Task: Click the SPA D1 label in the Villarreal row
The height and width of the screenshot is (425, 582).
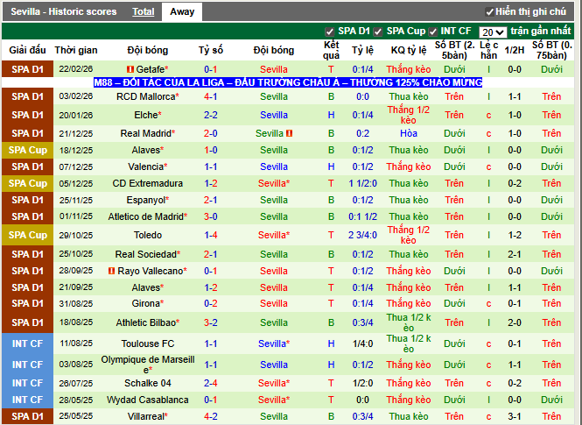Action: click(x=27, y=416)
